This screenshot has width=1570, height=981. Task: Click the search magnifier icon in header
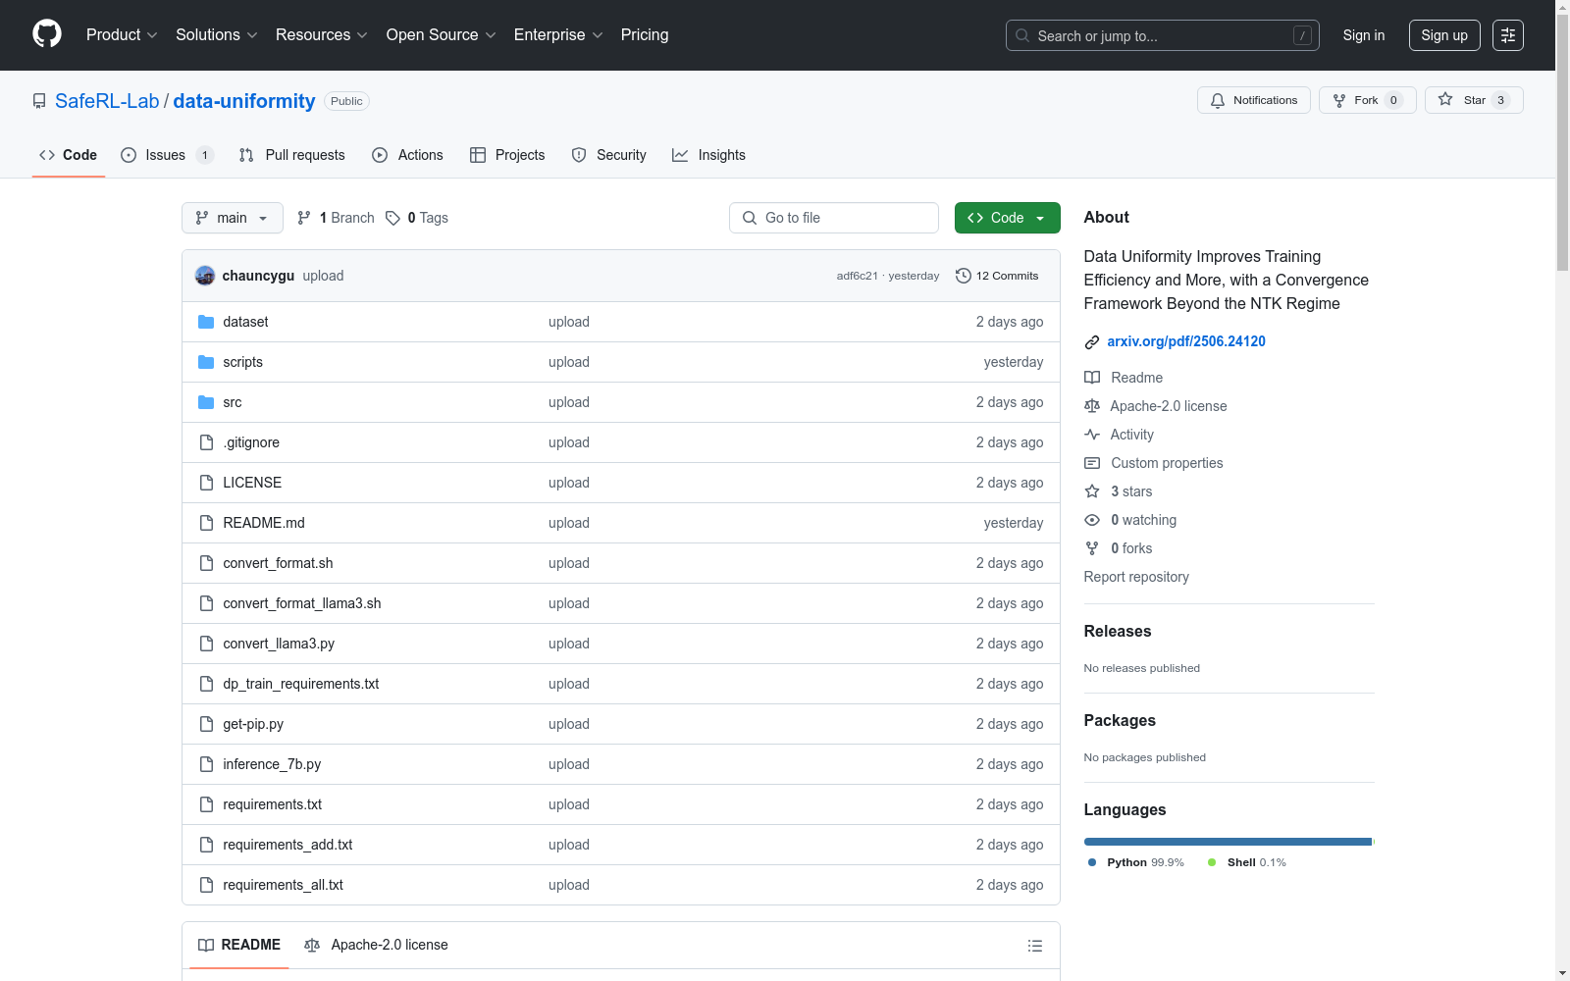coord(1022,35)
